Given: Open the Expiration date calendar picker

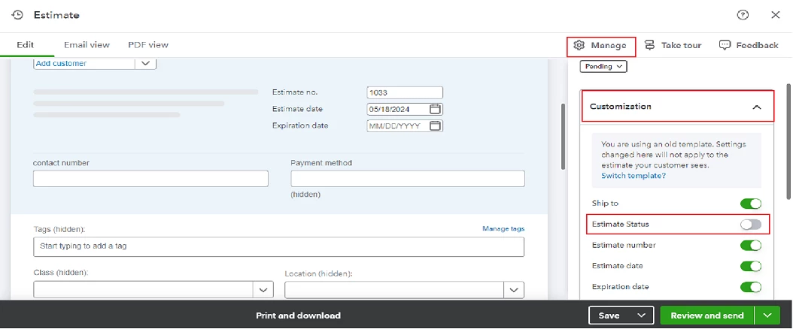Looking at the screenshot, I should click(x=435, y=125).
